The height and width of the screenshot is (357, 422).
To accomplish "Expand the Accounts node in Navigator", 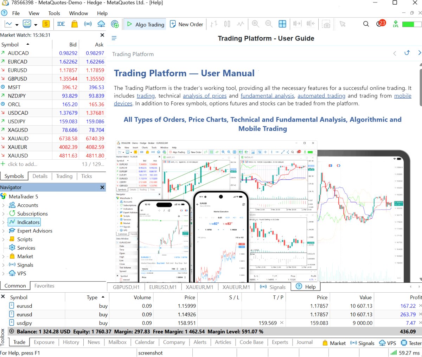I will [x=3, y=205].
